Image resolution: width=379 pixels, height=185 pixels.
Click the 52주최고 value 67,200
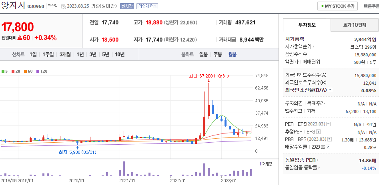[352, 111]
